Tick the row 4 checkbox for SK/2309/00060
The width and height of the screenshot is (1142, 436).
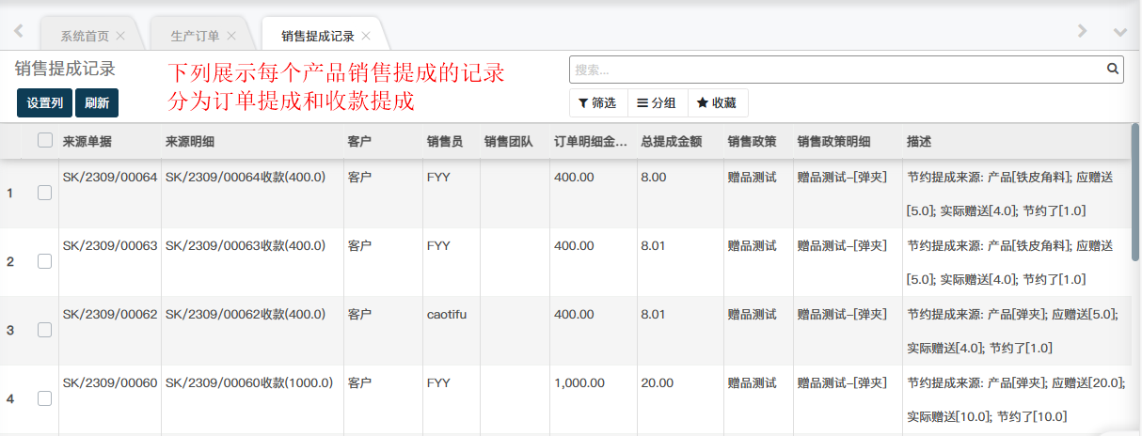(44, 398)
